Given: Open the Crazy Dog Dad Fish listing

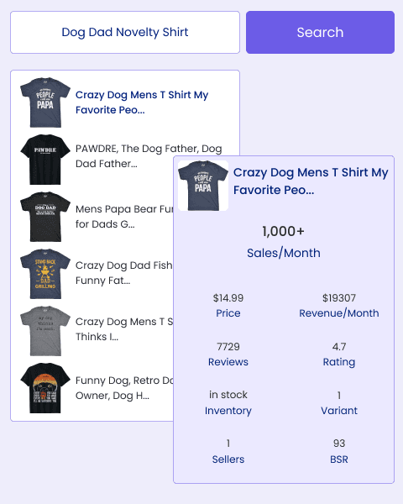Looking at the screenshot, I should [124, 272].
